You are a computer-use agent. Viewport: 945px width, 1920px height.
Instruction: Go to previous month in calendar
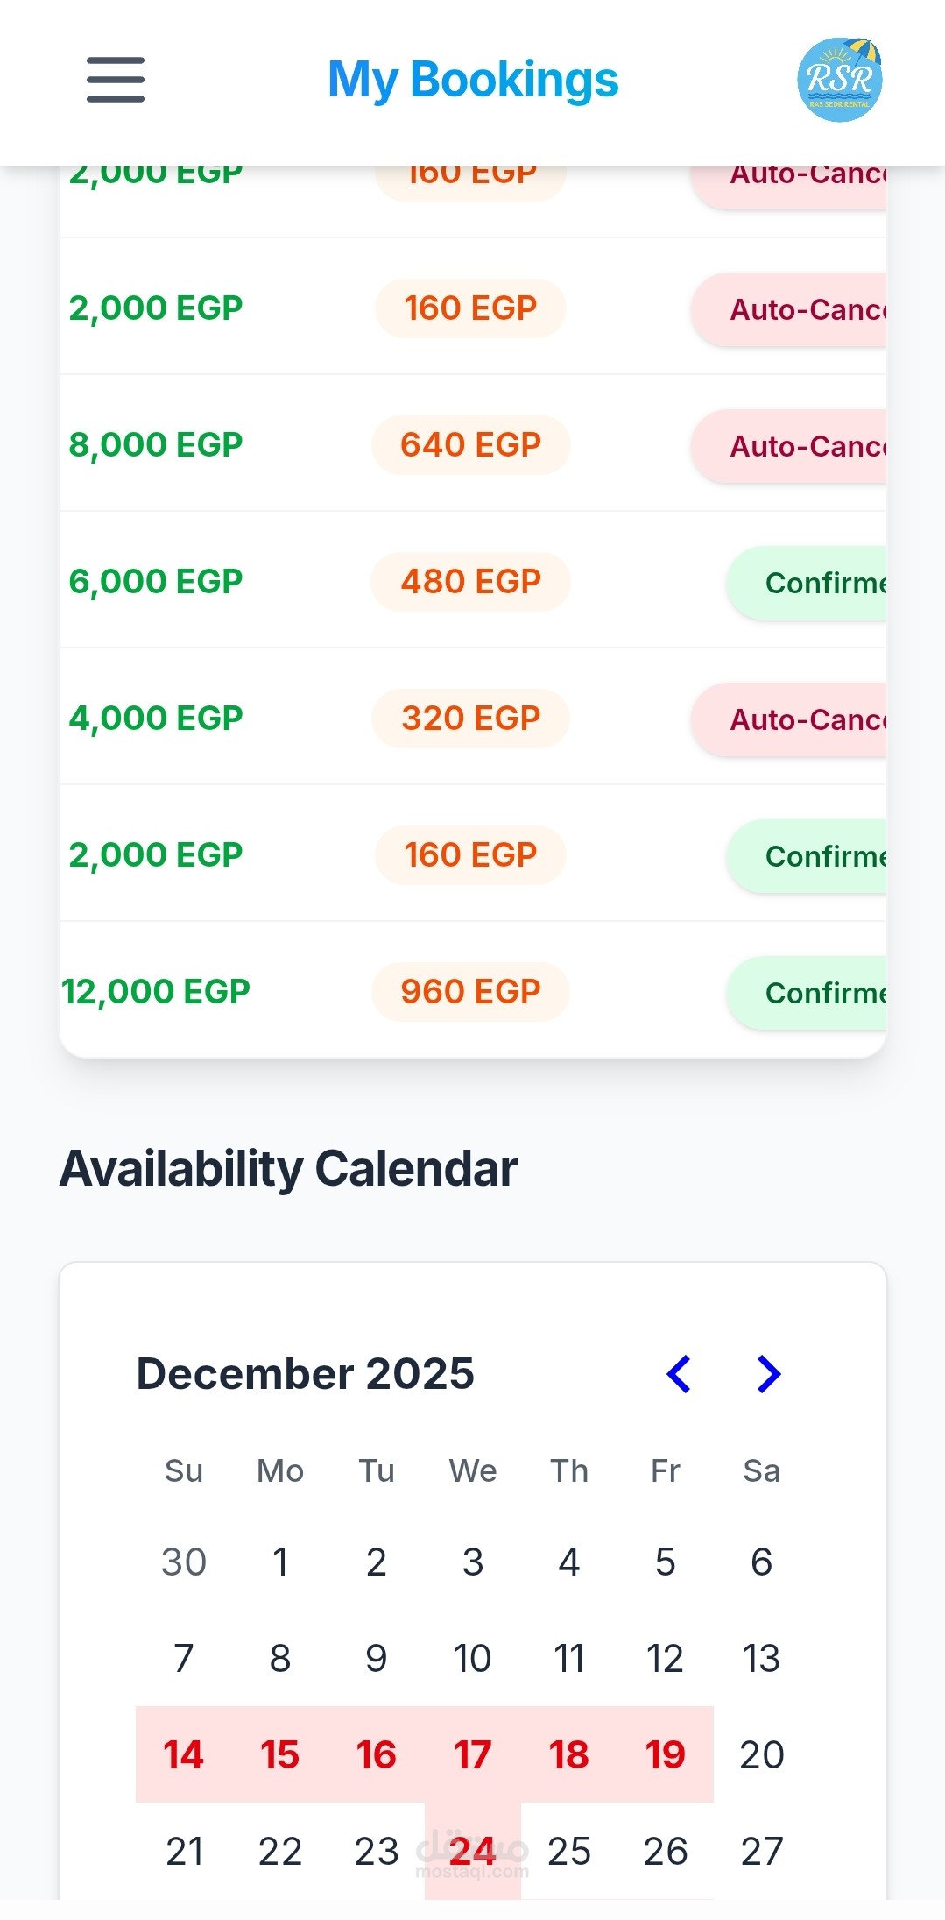coord(679,1374)
